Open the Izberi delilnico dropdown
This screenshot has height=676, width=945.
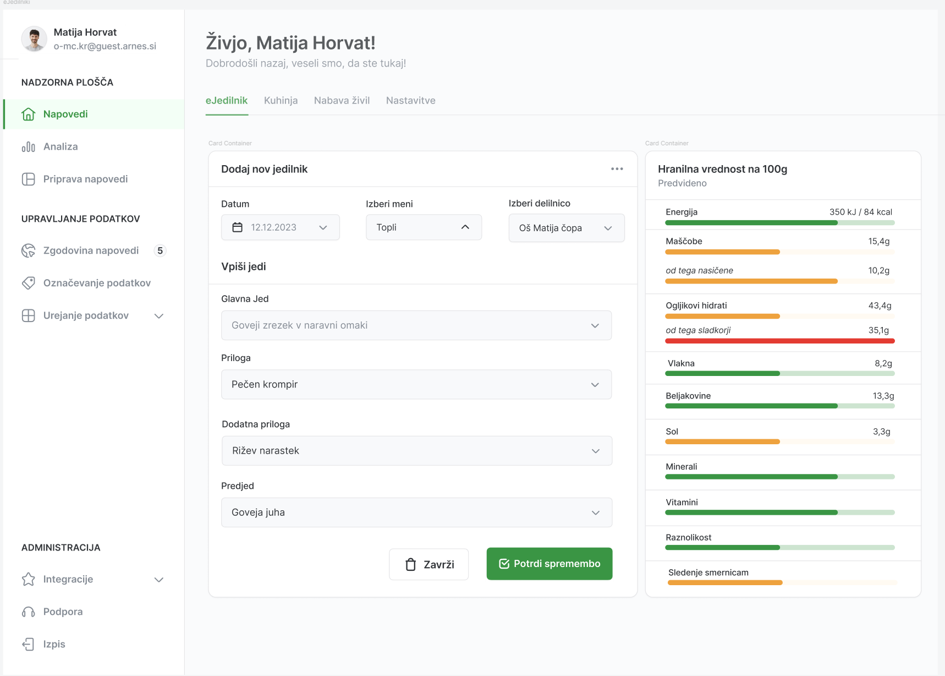[566, 228]
